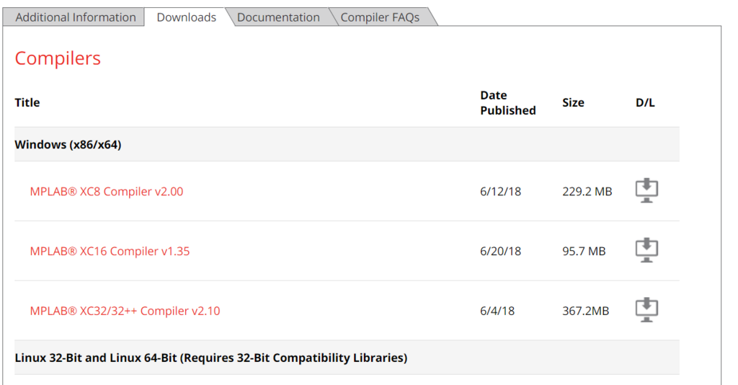738x385 pixels.
Task: Switch to the Additional Information tab
Action: [74, 17]
